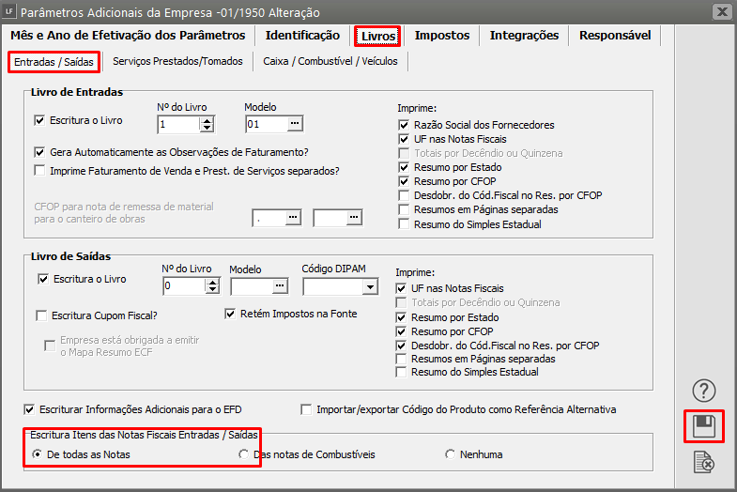Screen dimensions: 737x492
Task: Open Modelo lookup button in Livro de Entradas
Action: pyautogui.click(x=294, y=124)
